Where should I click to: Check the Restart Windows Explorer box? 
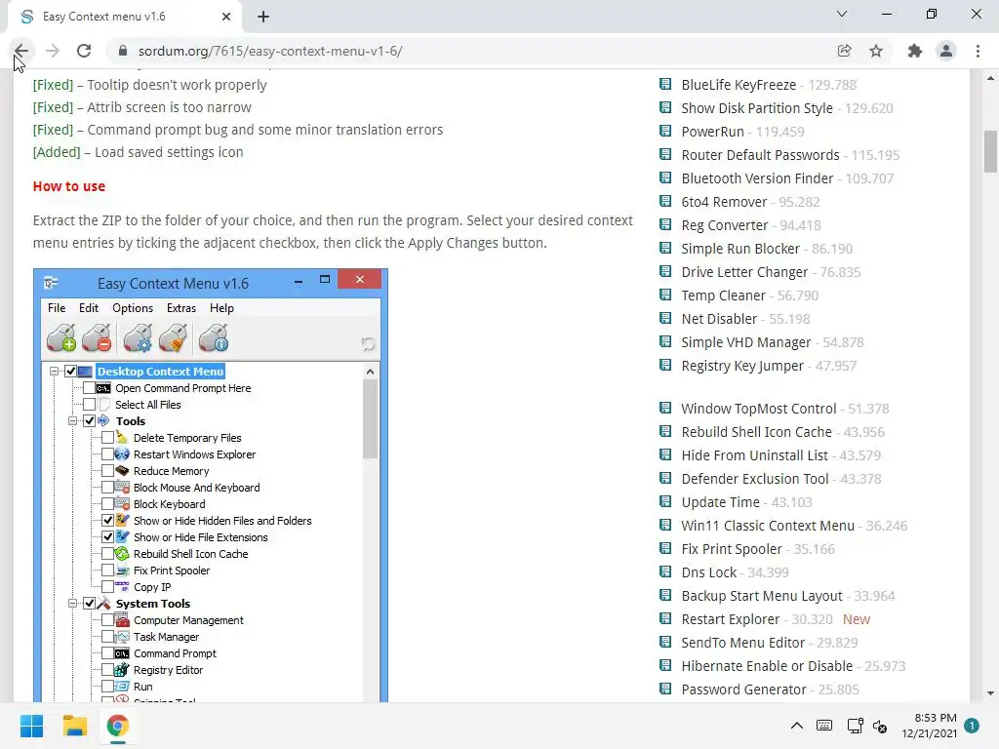[107, 454]
